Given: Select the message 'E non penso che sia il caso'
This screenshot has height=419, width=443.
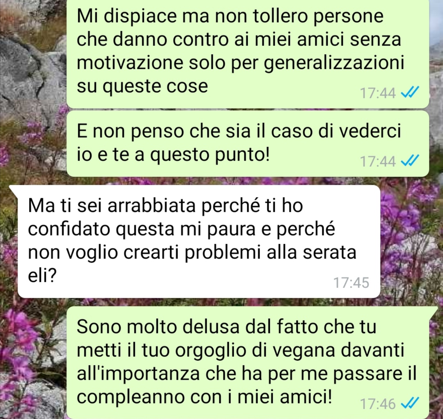Looking at the screenshot, I should tap(247, 144).
